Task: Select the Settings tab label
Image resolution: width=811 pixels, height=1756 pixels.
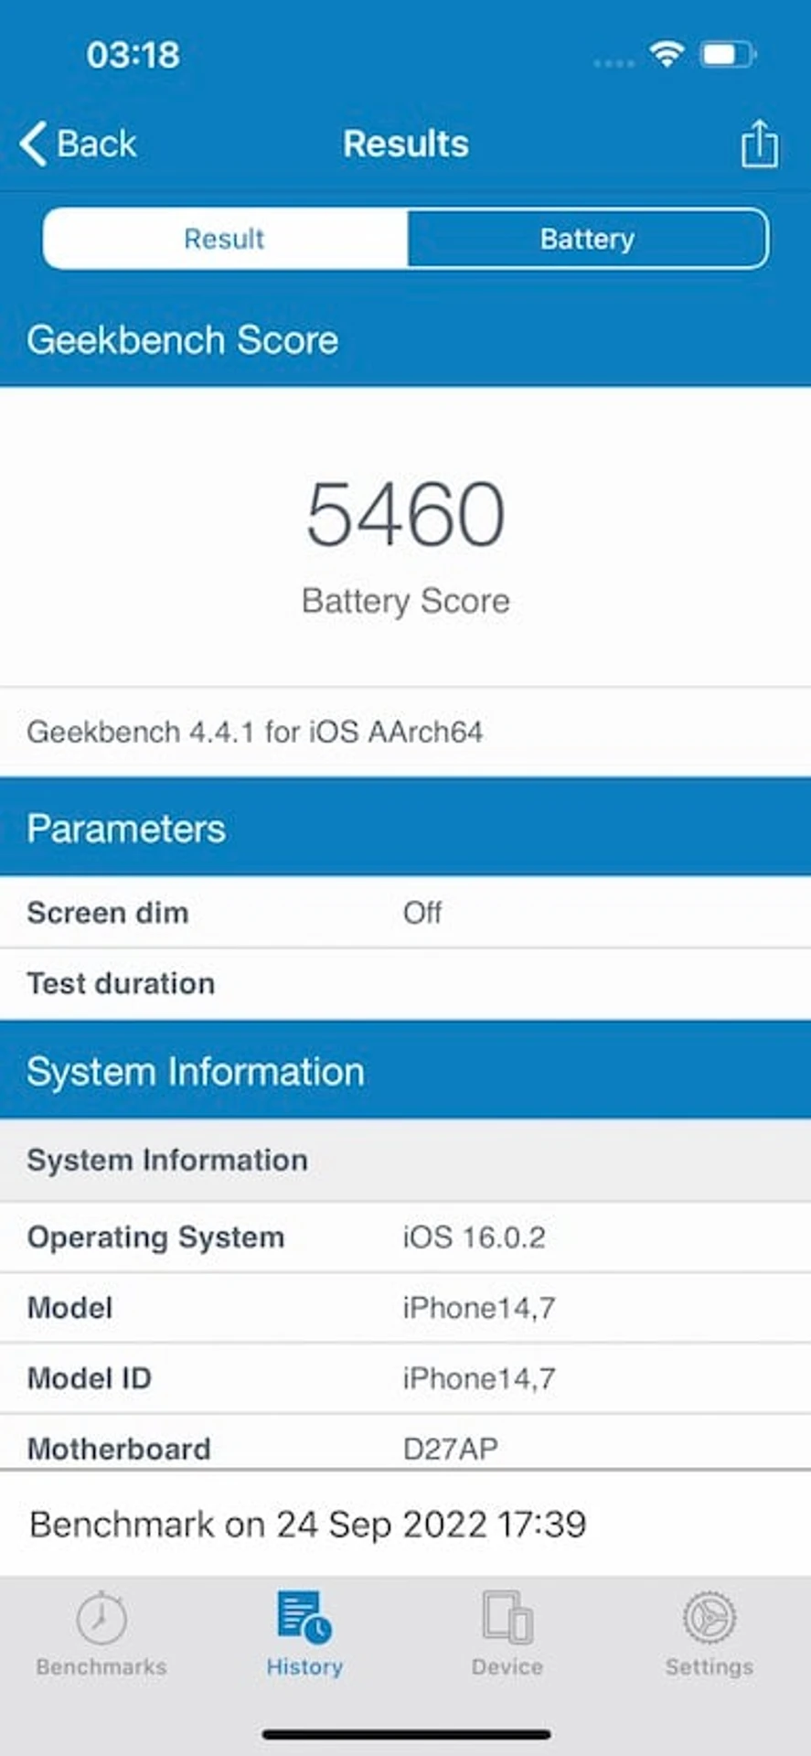Action: click(710, 1666)
